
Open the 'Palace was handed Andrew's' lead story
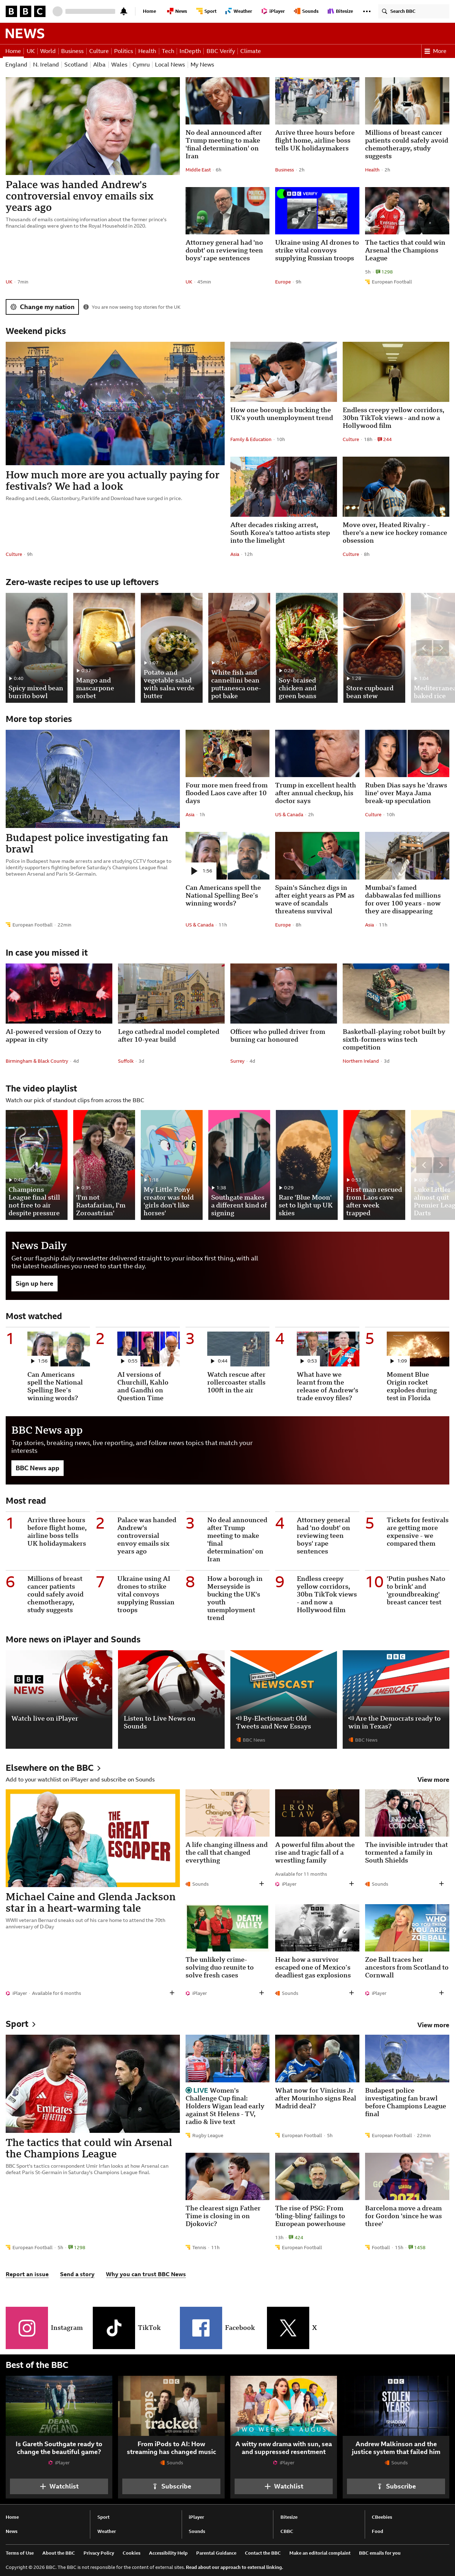click(80, 196)
